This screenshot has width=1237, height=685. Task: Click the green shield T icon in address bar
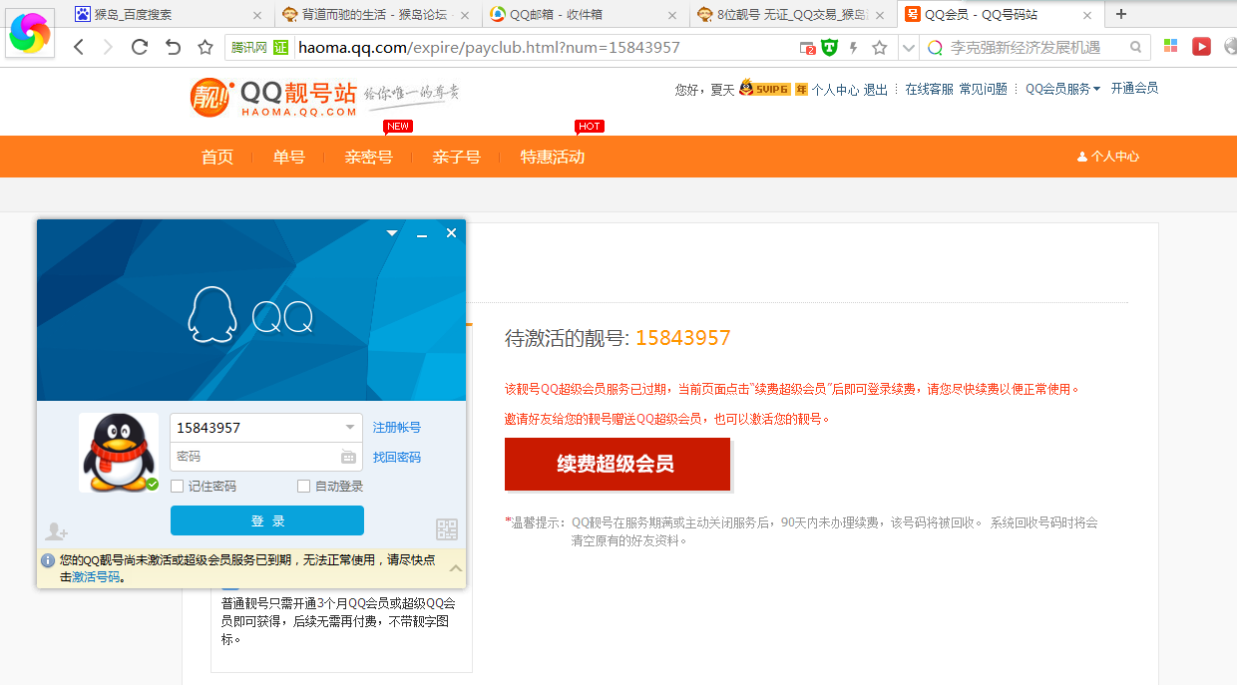[829, 47]
